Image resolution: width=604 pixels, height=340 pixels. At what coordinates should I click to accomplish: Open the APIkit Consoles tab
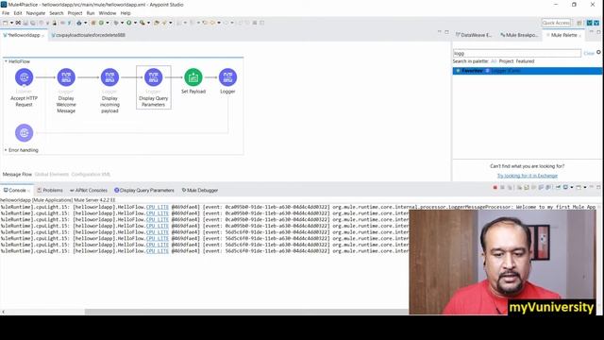(x=89, y=191)
